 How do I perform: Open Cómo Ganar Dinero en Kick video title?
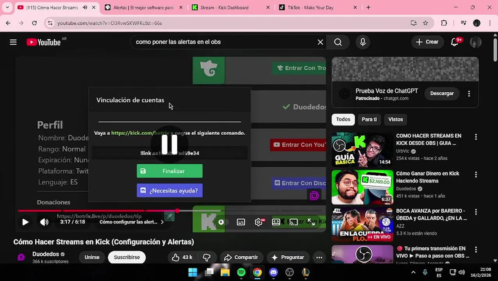click(x=428, y=177)
